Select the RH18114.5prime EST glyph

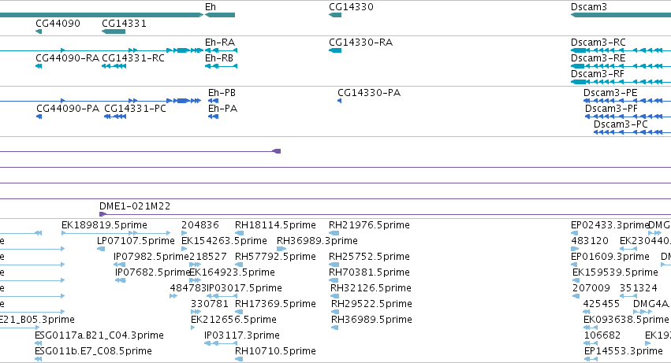(239, 233)
